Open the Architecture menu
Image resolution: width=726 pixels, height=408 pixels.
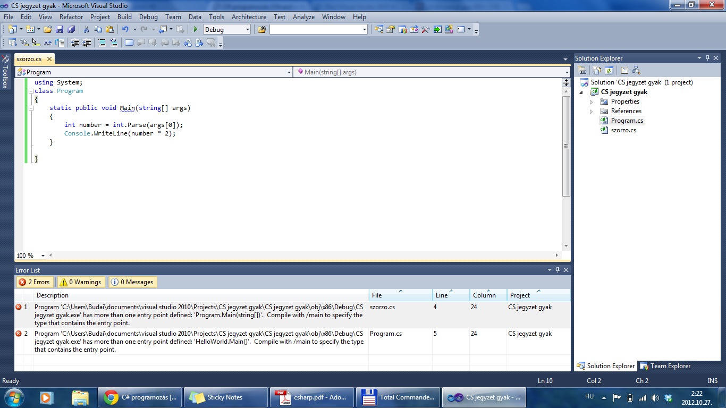tap(249, 17)
